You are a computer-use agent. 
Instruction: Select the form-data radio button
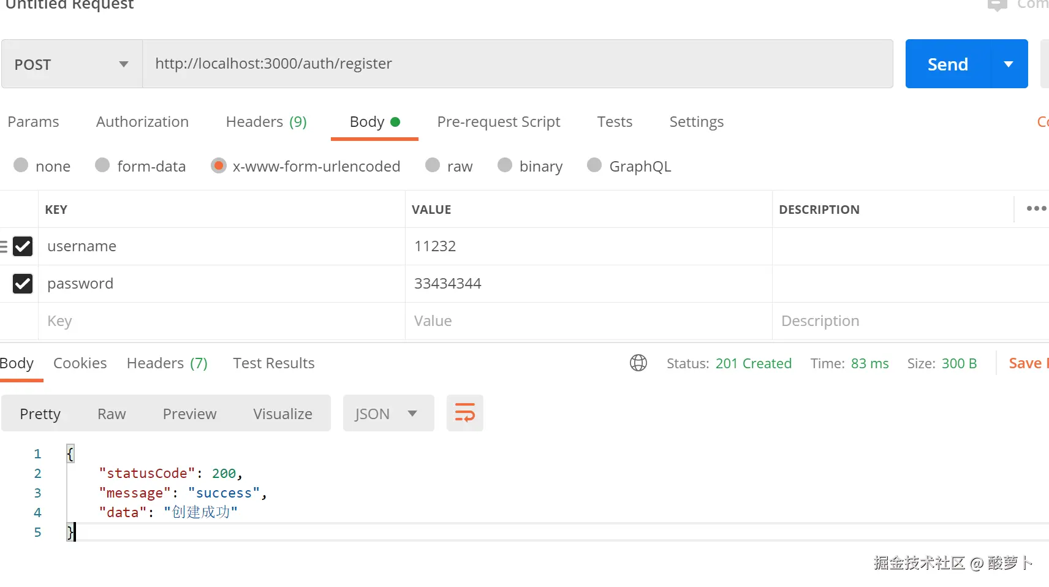102,165
